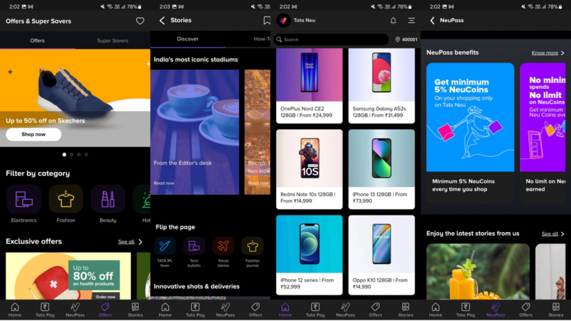Tap the heart wishlist icon
Viewport: 571px width, 321px height.
pos(140,21)
